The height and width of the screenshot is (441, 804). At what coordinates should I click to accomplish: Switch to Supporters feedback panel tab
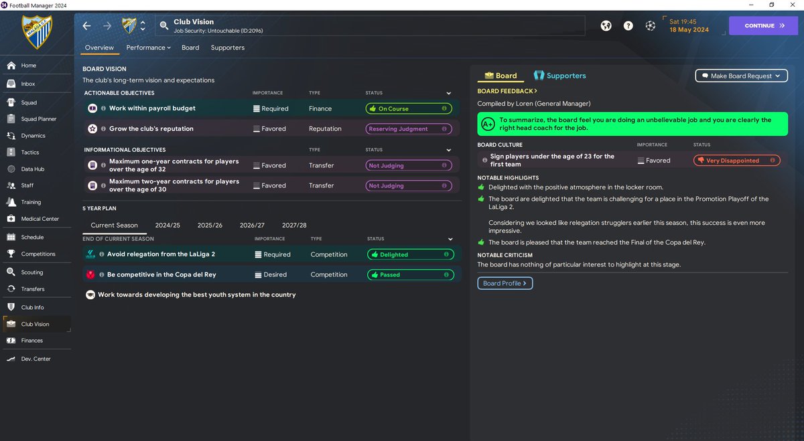[x=559, y=76]
